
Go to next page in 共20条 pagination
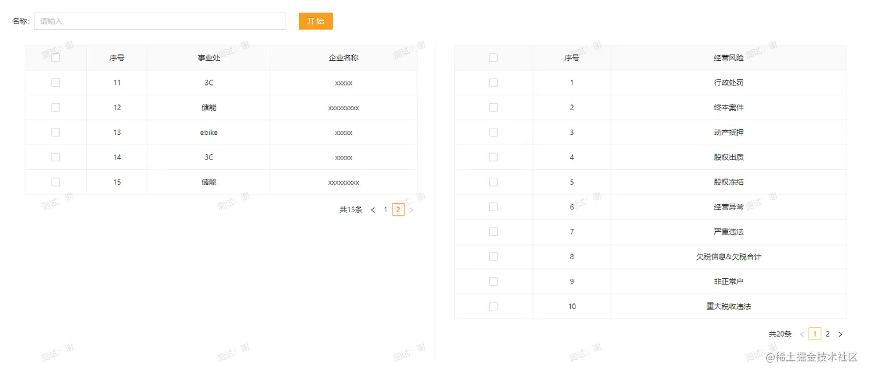[840, 334]
